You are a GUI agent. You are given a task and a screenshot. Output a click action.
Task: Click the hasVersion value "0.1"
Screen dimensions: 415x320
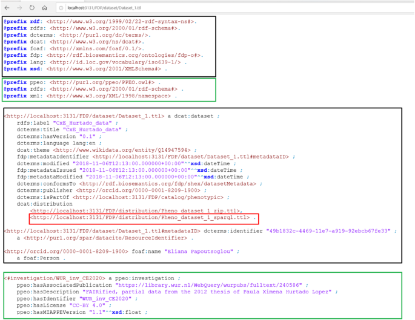87,137
